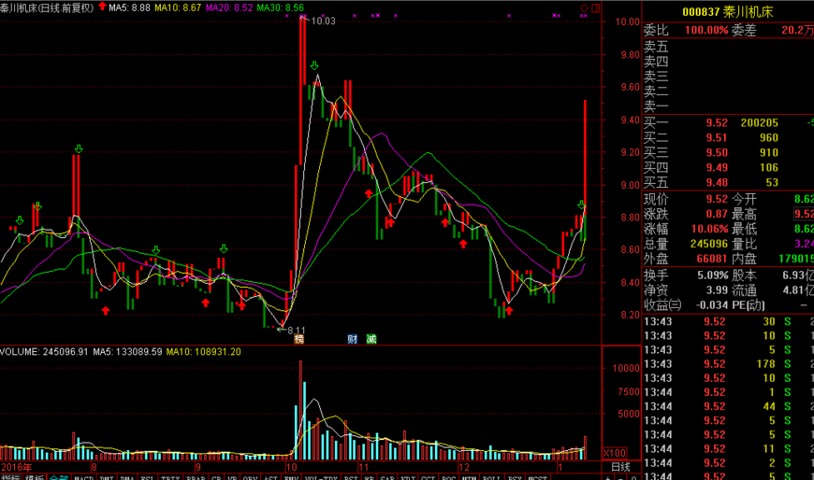The image size is (814, 480).
Task: Switch to the 指标 tab
Action: (11, 477)
